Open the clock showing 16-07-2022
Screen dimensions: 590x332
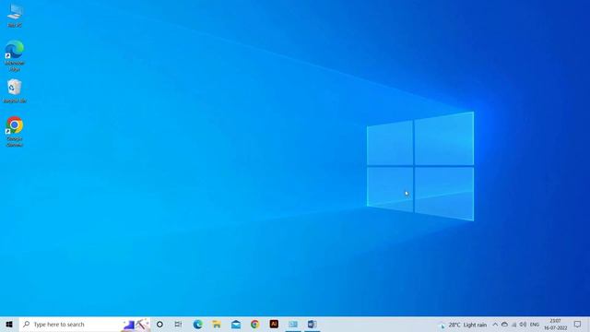pos(555,325)
